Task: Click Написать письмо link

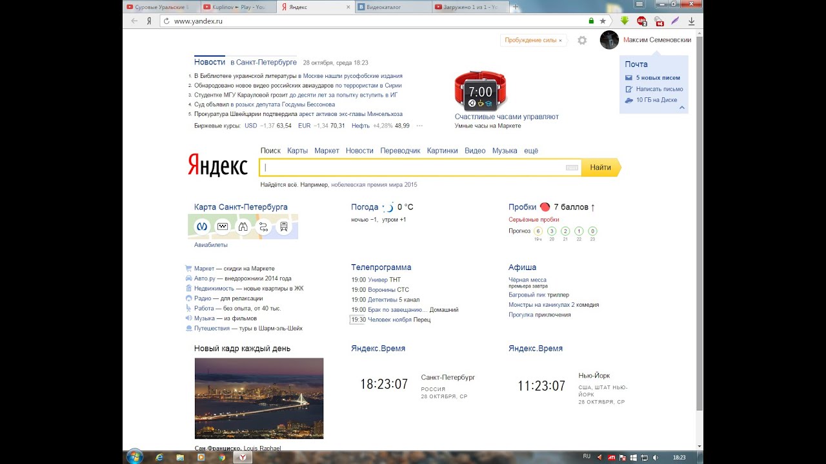Action: (659, 89)
